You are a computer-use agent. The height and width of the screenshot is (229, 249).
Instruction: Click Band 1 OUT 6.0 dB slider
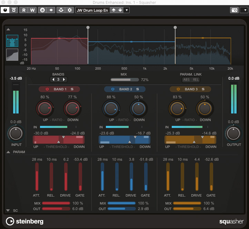(x=56, y=209)
